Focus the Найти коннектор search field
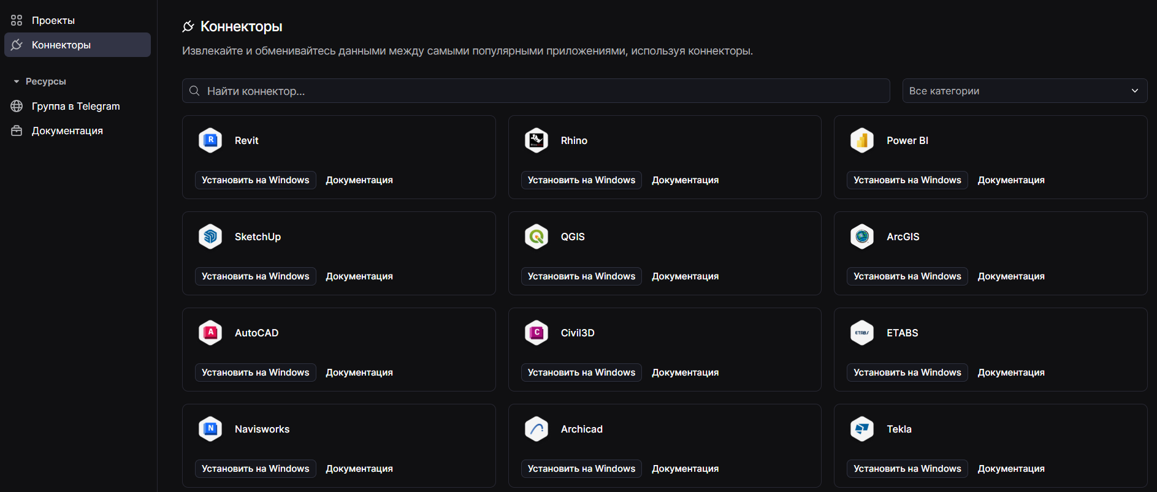 [536, 91]
